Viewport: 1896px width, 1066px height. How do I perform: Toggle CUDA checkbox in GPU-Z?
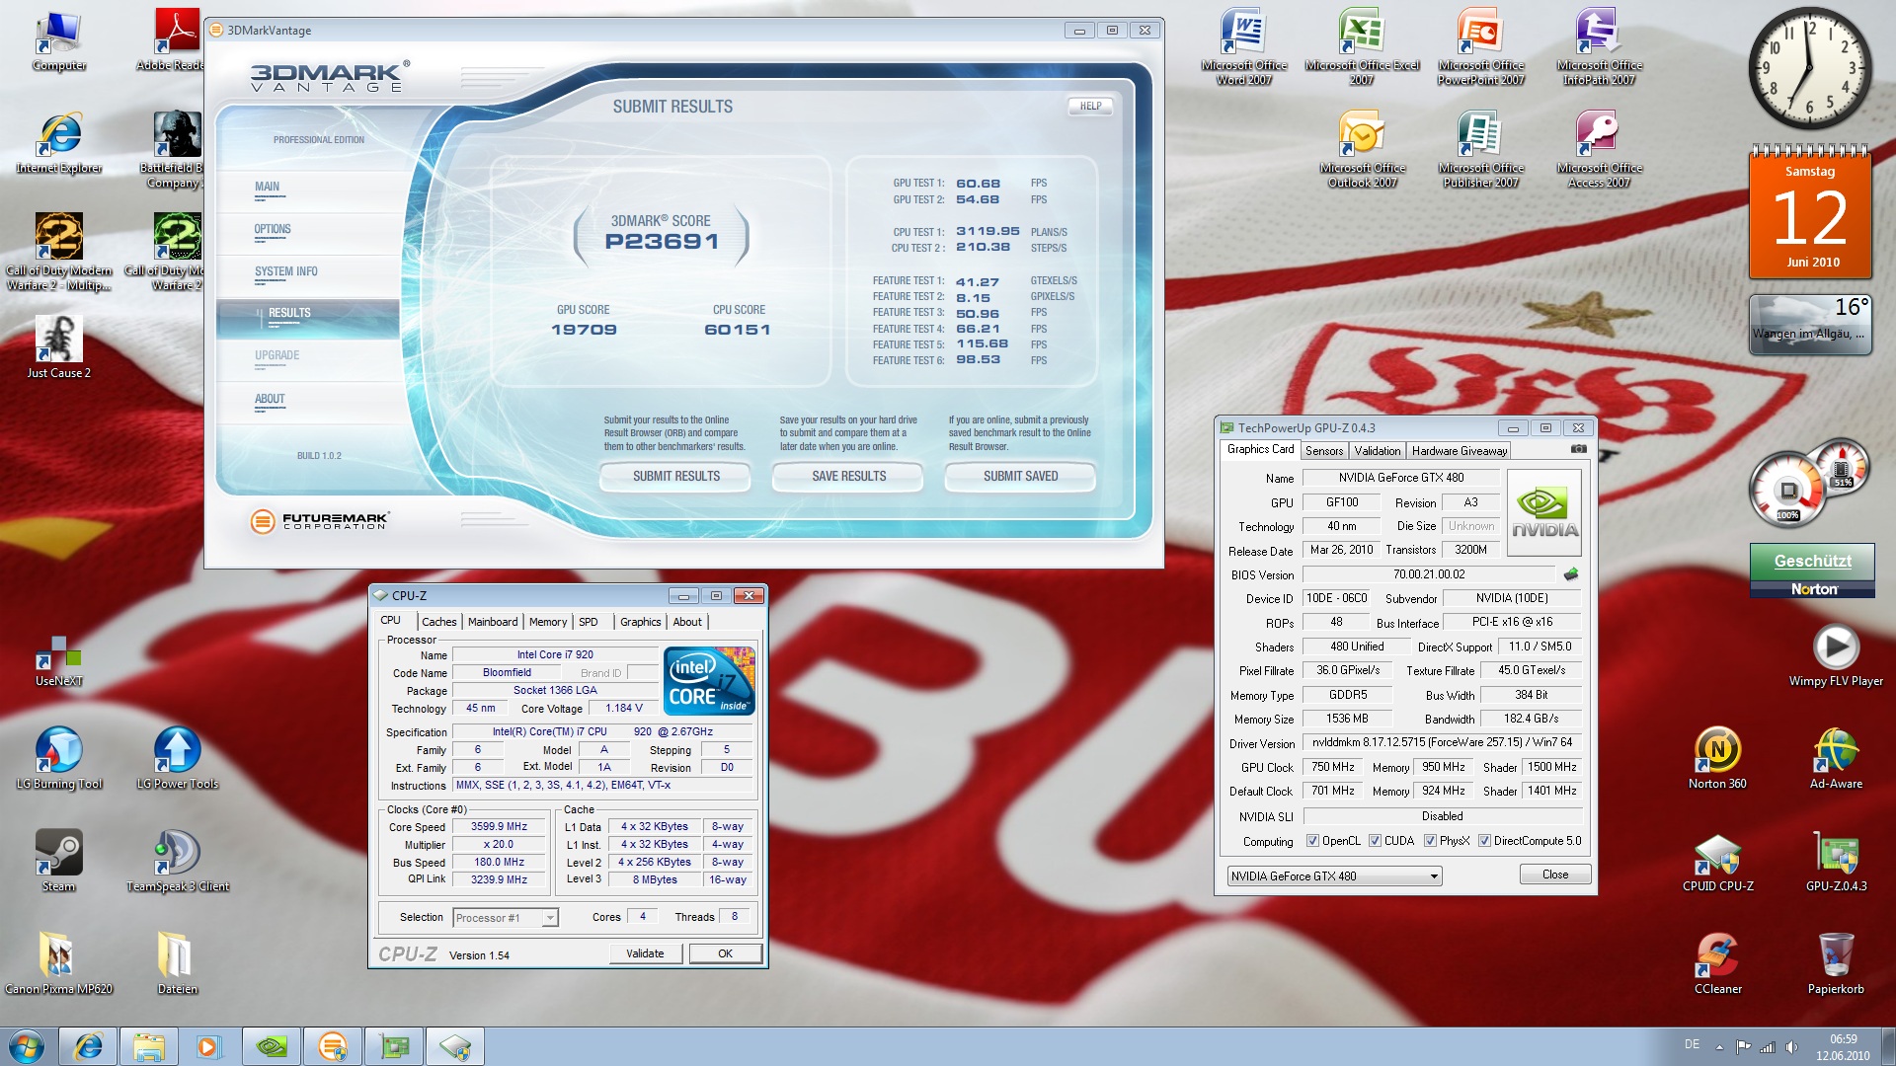(1375, 841)
